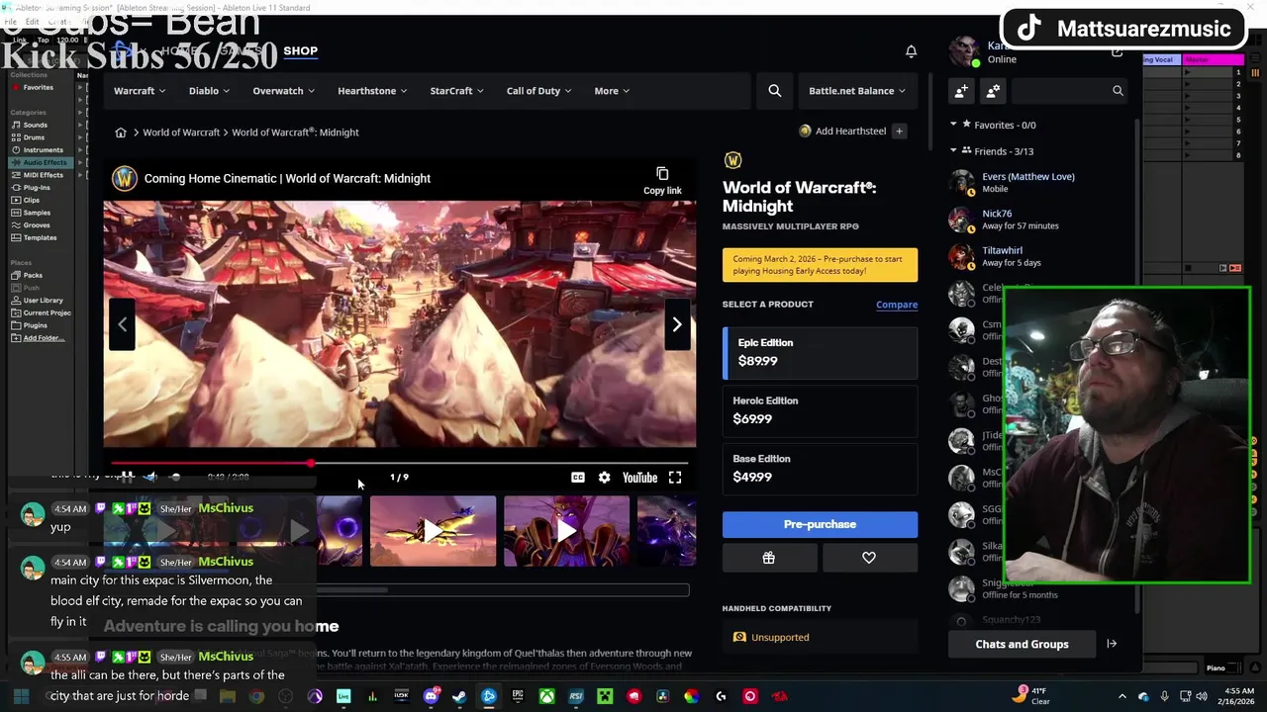This screenshot has width=1267, height=712.
Task: Click the shop search magnifier icon
Action: pyautogui.click(x=775, y=91)
